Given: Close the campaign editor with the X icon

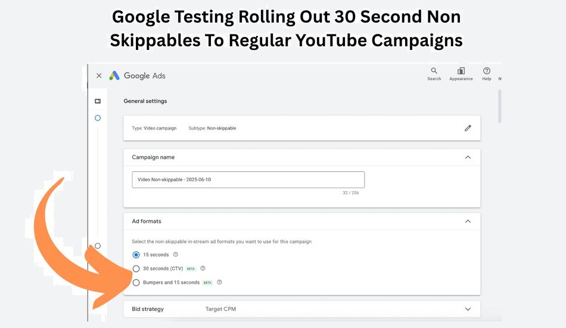Looking at the screenshot, I should point(99,75).
